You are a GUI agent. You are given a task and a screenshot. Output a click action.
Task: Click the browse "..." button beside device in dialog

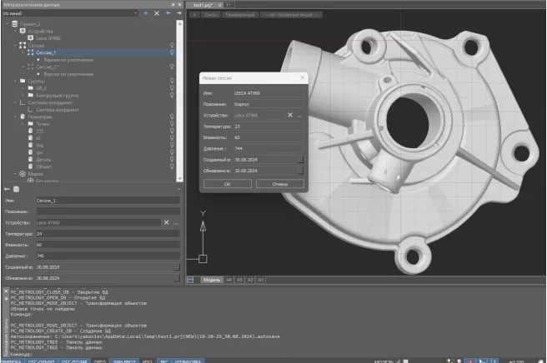(299, 115)
